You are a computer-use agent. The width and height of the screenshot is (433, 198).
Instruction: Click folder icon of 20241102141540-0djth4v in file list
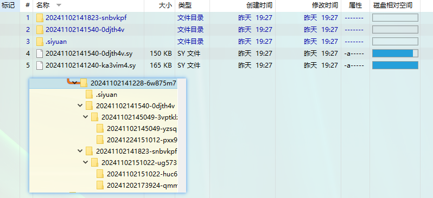(40, 30)
